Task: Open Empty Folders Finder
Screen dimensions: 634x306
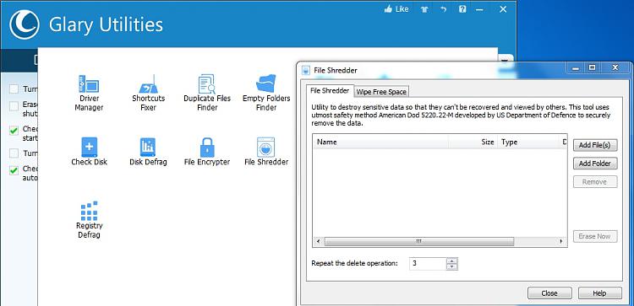Action: pos(266,93)
